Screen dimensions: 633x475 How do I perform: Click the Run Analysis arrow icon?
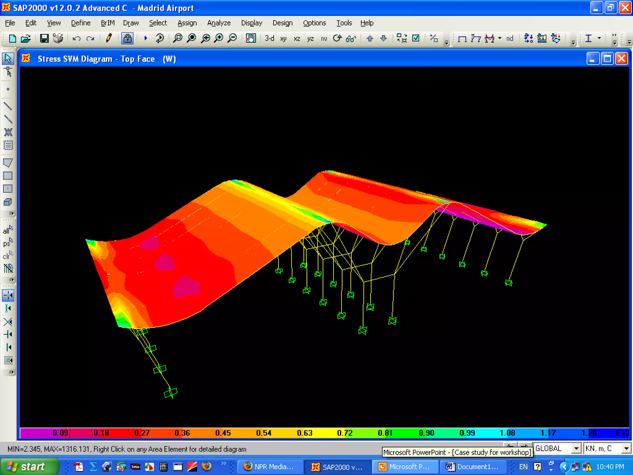[x=146, y=38]
